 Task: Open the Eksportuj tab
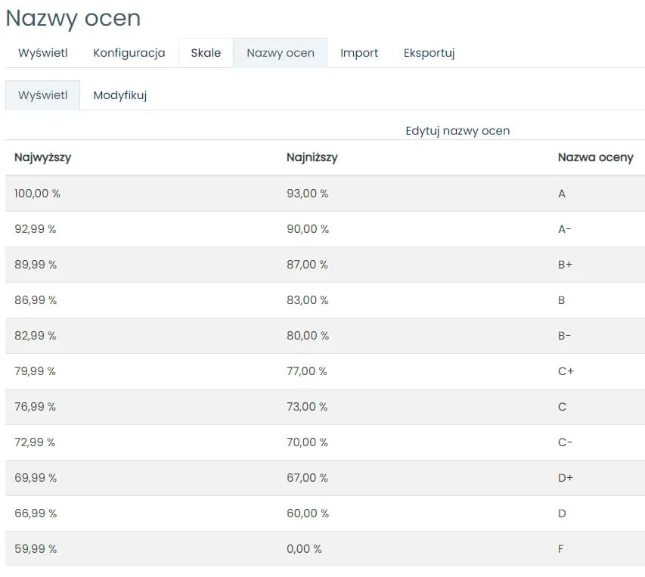pos(429,53)
